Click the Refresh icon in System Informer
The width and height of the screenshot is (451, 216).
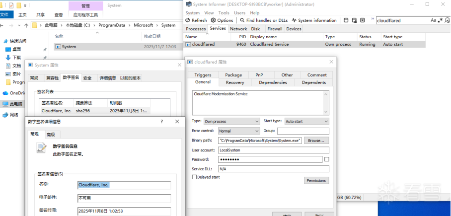pos(188,20)
